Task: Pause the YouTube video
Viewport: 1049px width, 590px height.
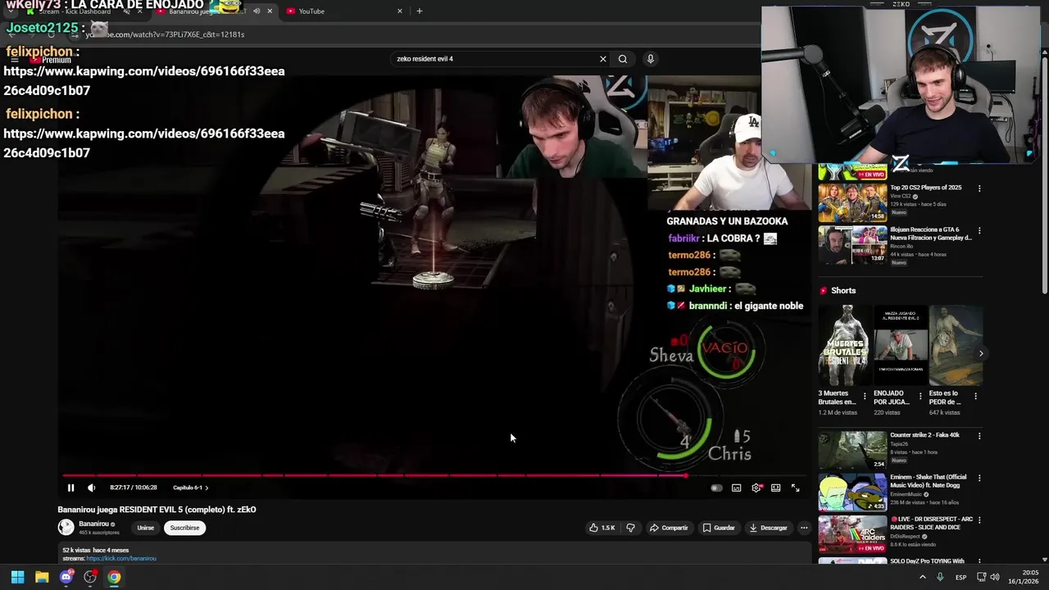Action: (x=70, y=488)
